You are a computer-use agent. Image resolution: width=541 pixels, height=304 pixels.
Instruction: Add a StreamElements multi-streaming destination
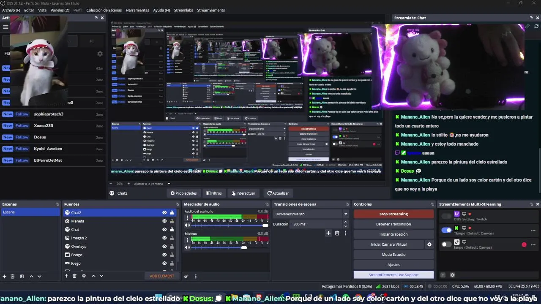click(443, 275)
